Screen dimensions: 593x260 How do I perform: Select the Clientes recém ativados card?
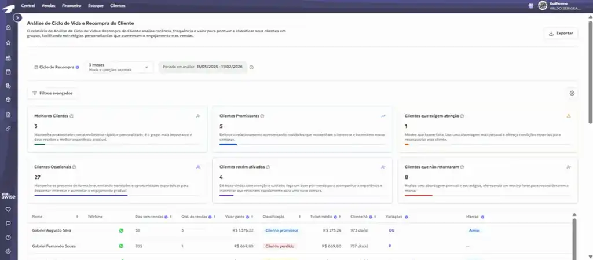302,180
